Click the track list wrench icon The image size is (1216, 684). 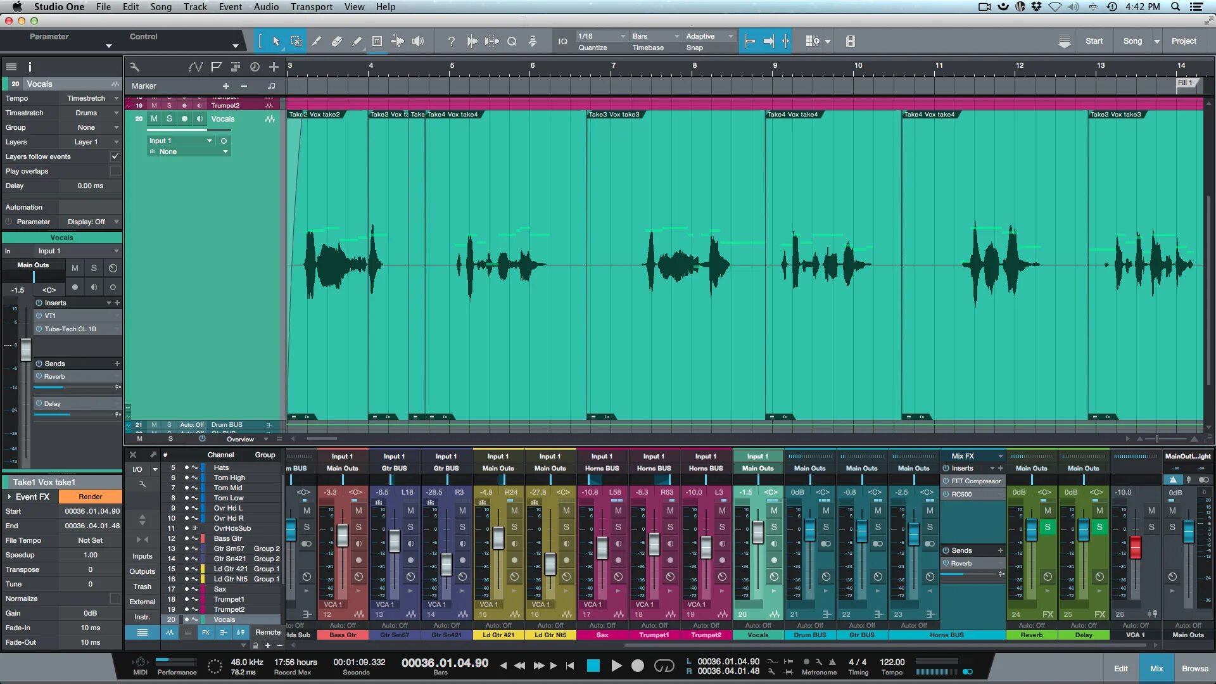(x=134, y=66)
